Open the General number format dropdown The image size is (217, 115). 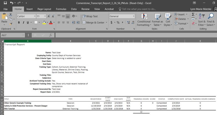pos(134,16)
